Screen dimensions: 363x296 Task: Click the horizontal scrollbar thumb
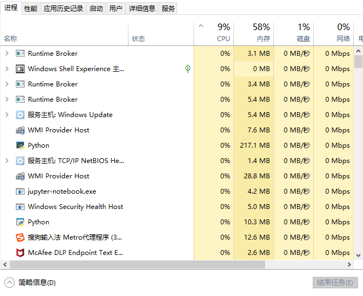pyautogui.click(x=137, y=264)
